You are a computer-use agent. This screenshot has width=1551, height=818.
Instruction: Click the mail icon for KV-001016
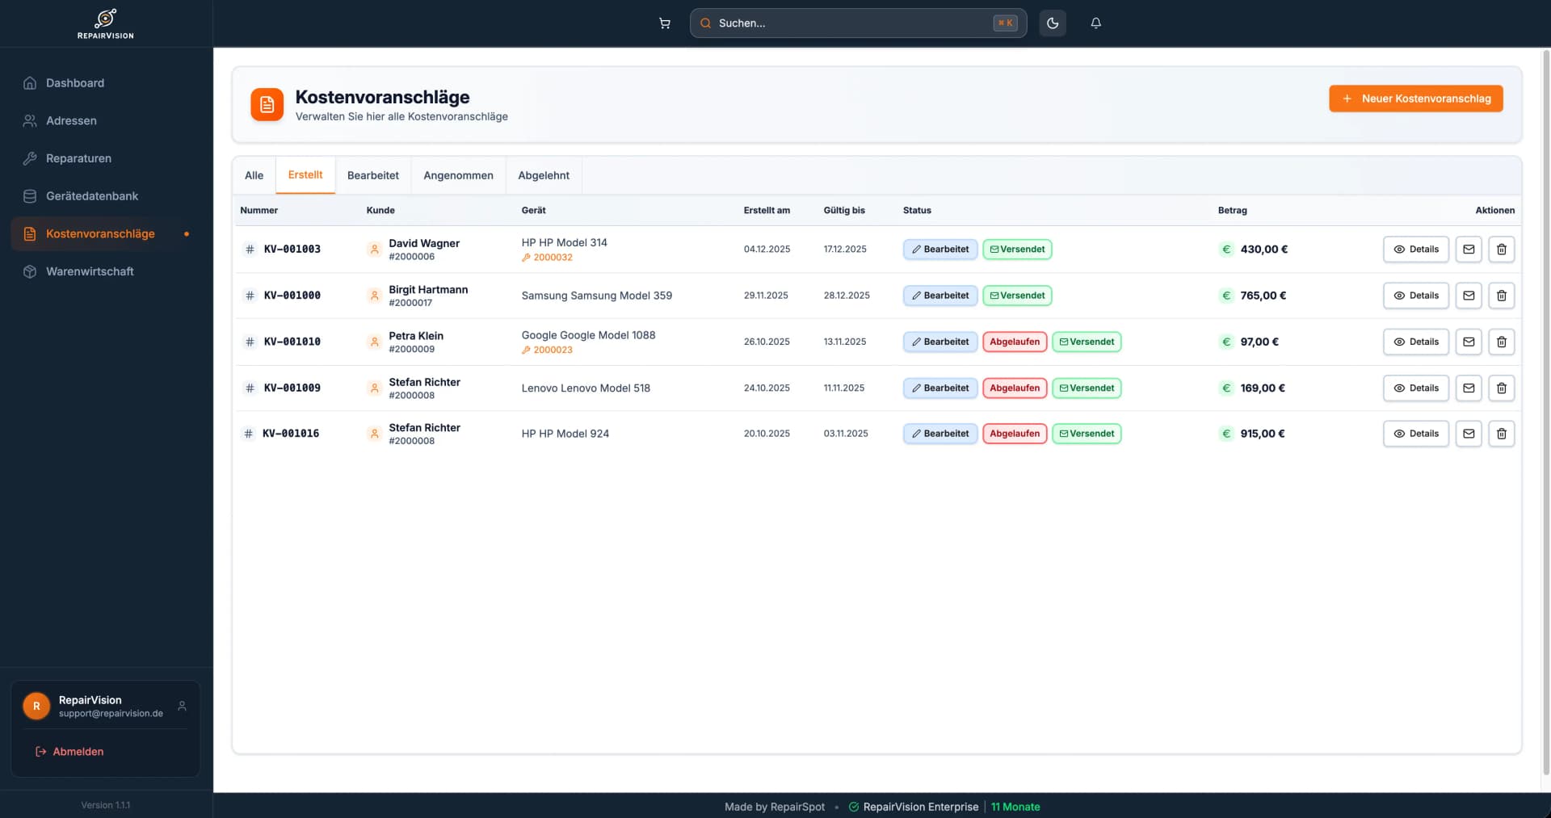(1468, 434)
